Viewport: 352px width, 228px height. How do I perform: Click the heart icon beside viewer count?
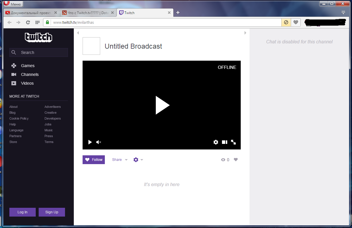pyautogui.click(x=236, y=160)
